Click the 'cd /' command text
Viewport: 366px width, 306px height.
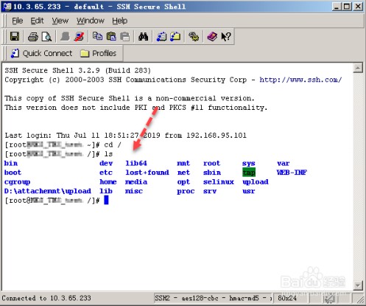click(113, 145)
